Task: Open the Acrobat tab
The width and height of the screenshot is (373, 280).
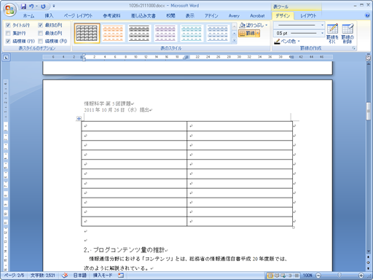Action: click(x=257, y=16)
